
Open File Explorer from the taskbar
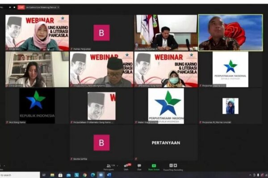(x=52, y=175)
